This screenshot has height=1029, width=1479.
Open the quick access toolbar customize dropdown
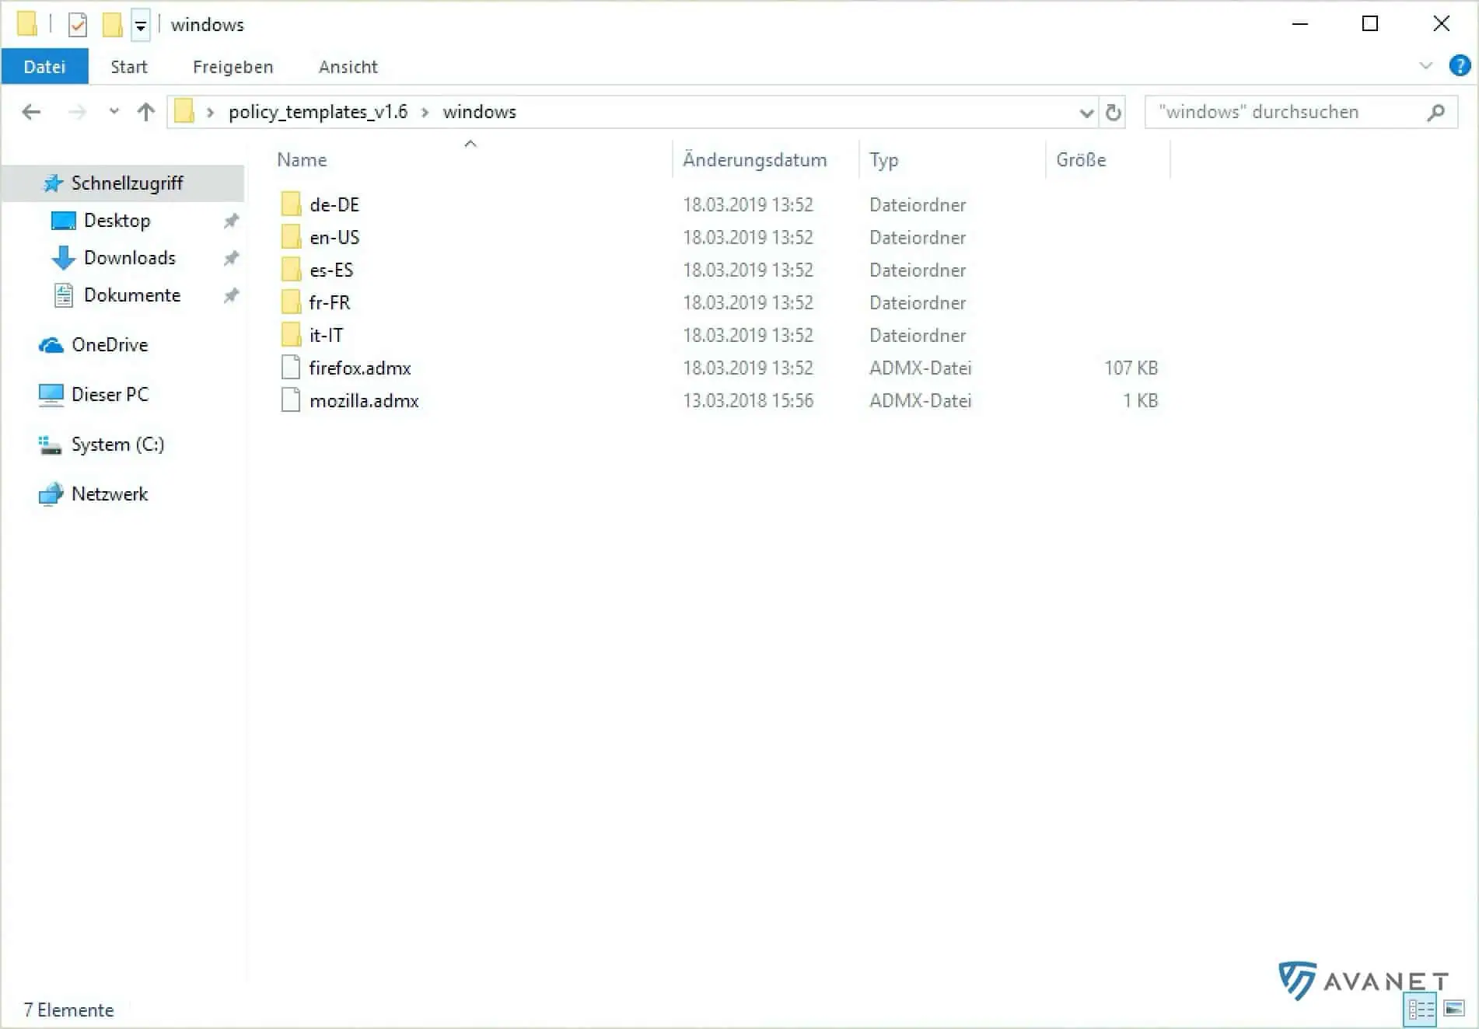[x=141, y=26]
